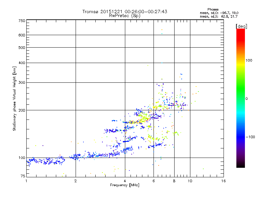Click the '750' y-axis tick label

22,21
